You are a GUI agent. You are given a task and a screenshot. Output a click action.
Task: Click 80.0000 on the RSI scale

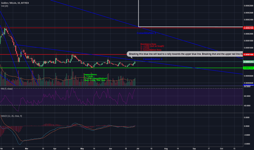247,87
